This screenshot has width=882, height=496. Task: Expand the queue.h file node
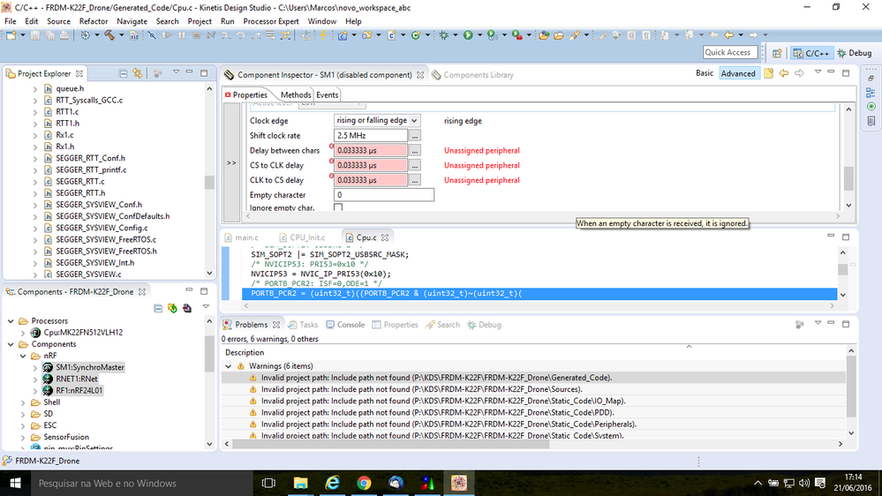[x=35, y=89]
